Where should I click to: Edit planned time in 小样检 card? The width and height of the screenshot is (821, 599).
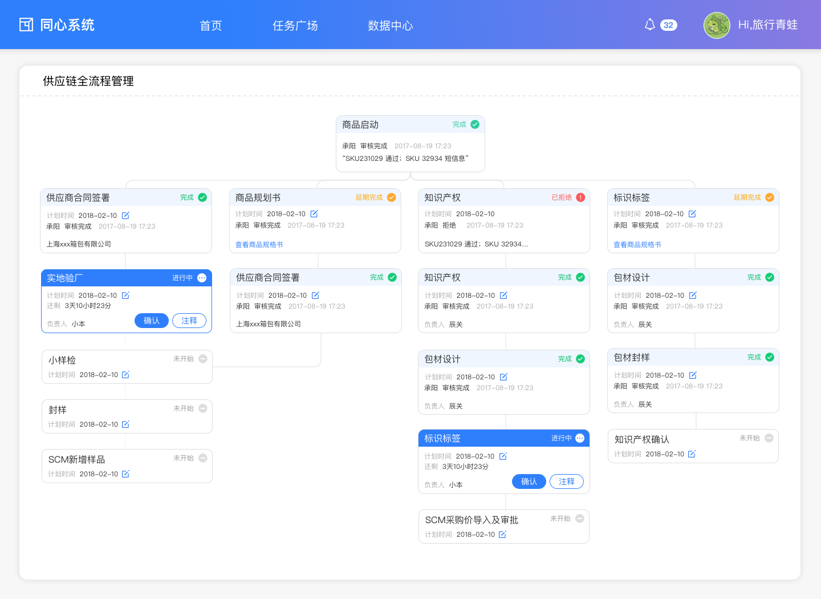pos(125,375)
